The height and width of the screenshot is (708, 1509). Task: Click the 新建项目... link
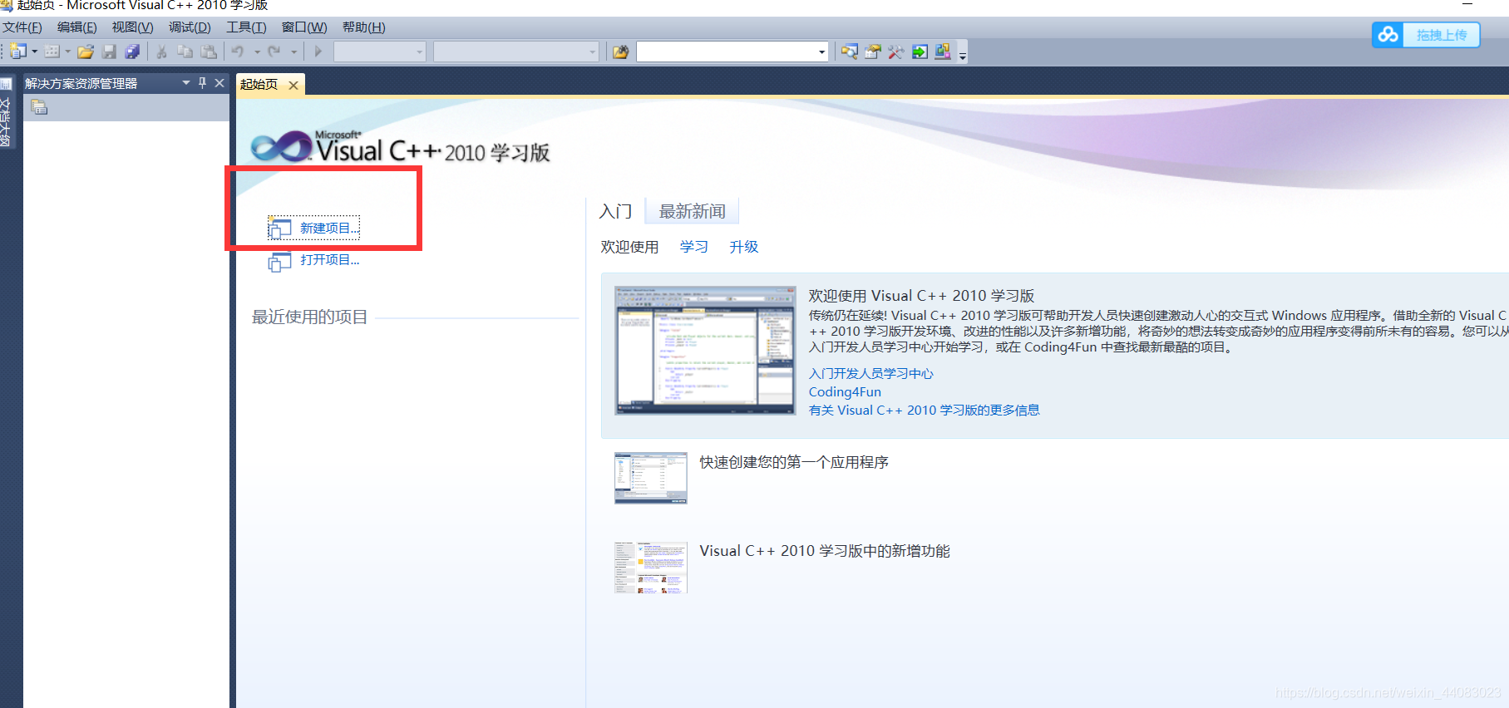click(329, 228)
